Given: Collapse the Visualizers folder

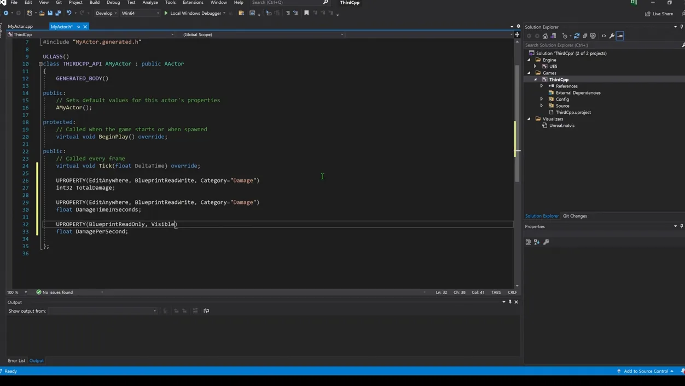Looking at the screenshot, I should [529, 119].
